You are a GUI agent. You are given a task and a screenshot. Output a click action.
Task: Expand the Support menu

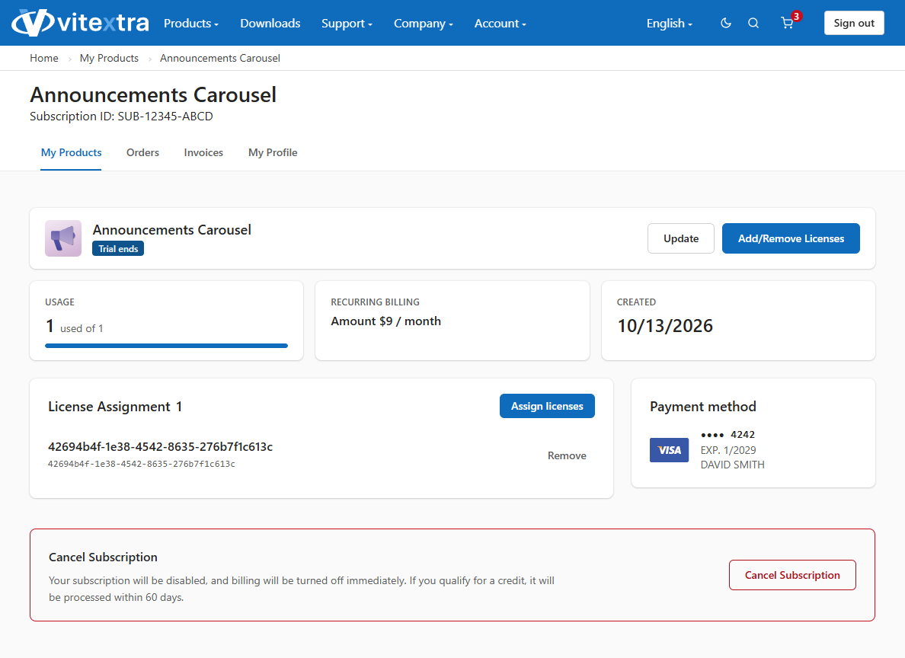tap(347, 24)
